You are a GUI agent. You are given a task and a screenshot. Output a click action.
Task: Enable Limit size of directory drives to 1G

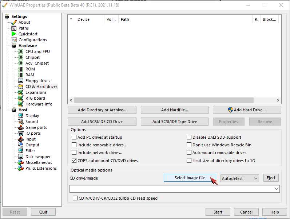pos(189,160)
